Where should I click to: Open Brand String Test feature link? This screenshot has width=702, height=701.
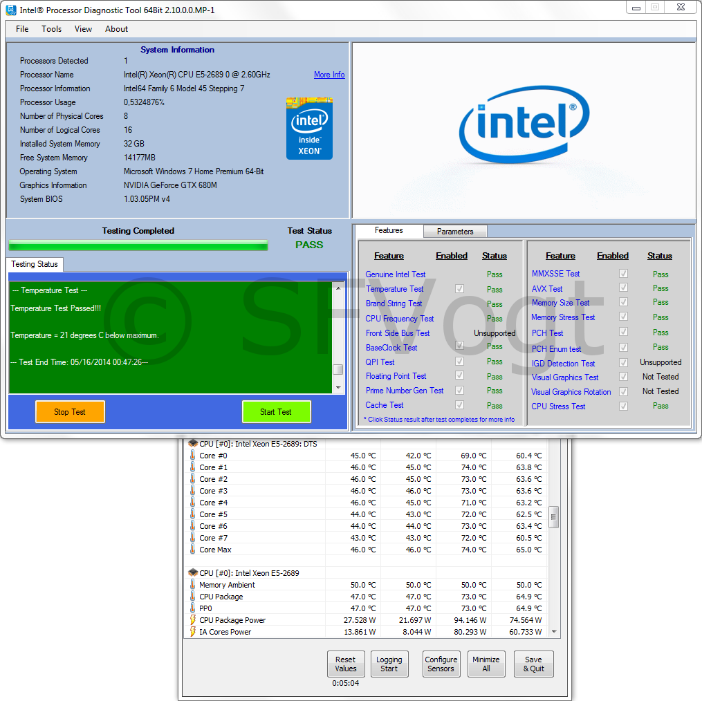394,303
